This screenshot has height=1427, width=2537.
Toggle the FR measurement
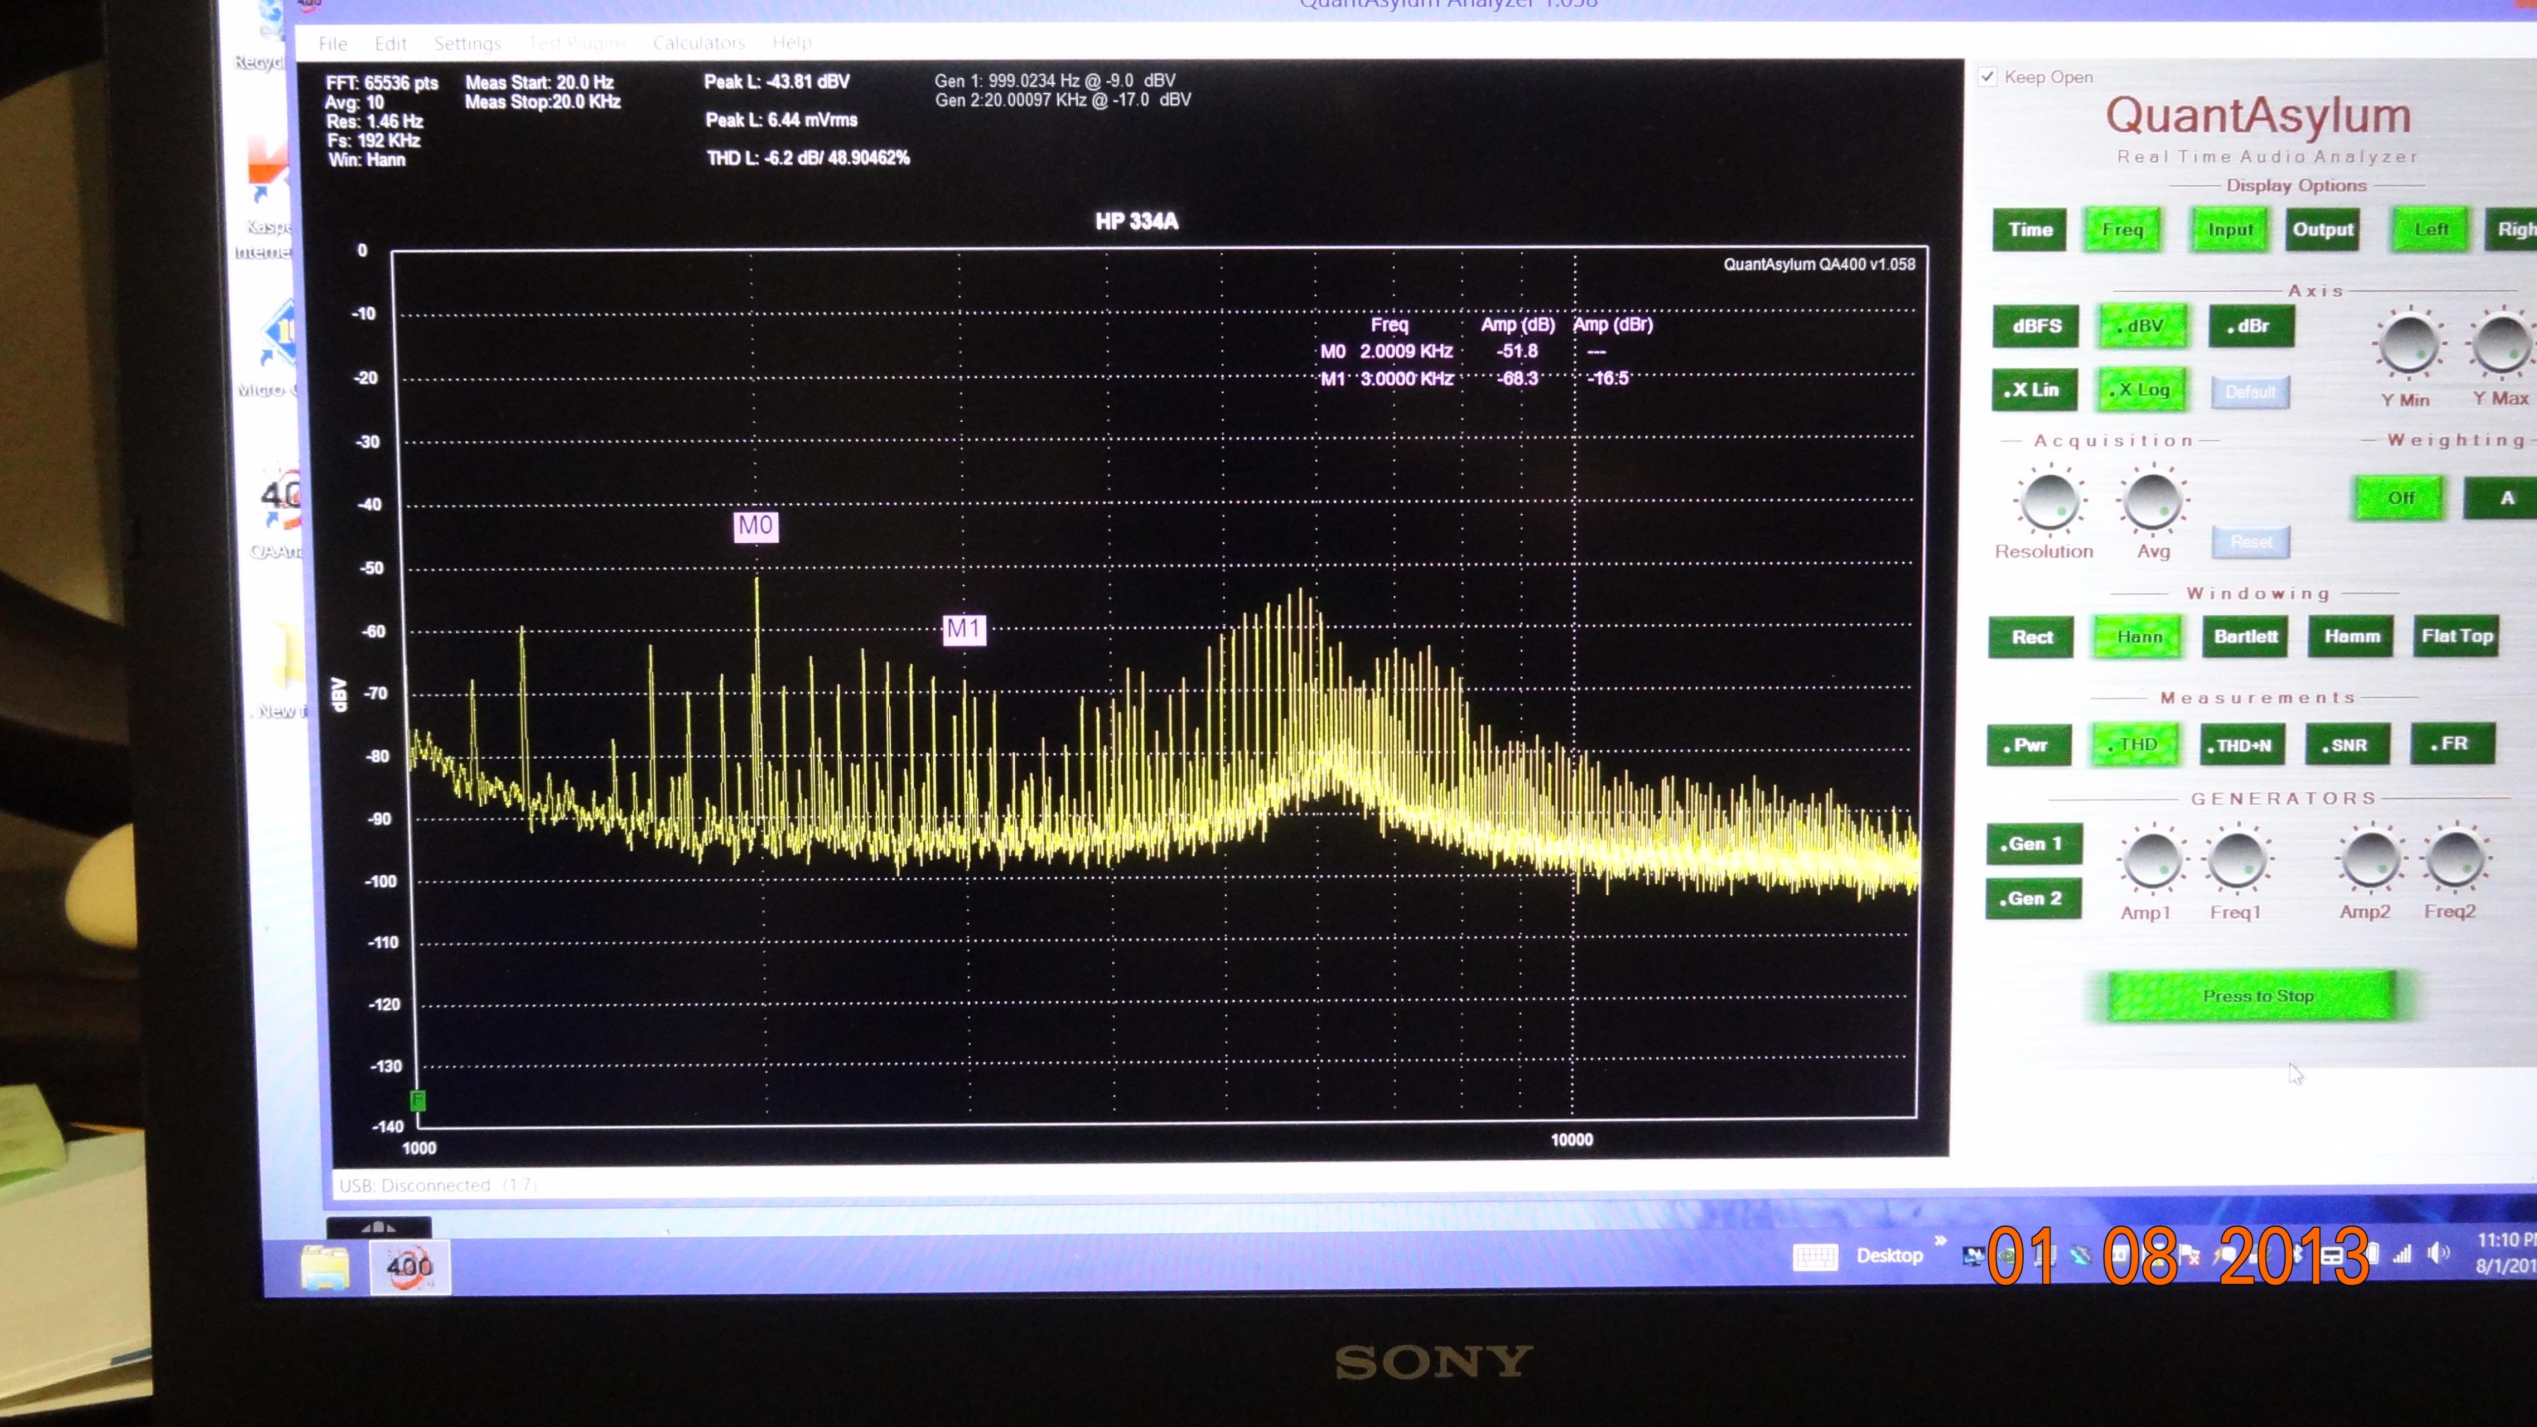point(2453,744)
